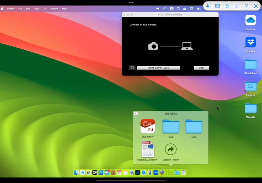Open Zoom from the dock
The image size is (262, 183).
click(156, 173)
